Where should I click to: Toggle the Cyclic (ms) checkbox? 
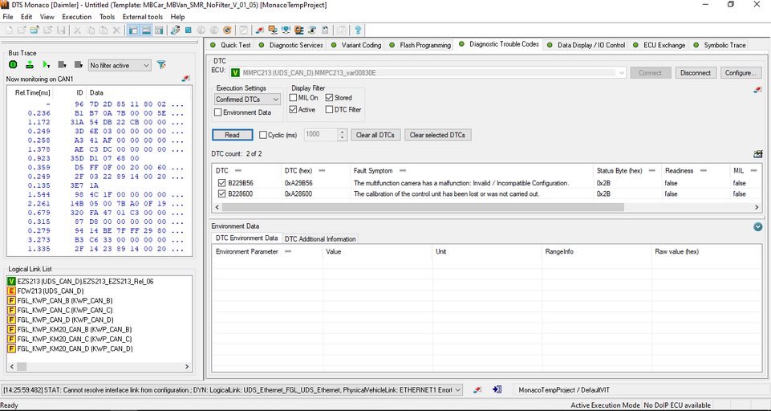[x=263, y=135]
